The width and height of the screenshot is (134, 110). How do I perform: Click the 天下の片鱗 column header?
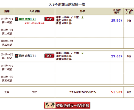point(129,11)
